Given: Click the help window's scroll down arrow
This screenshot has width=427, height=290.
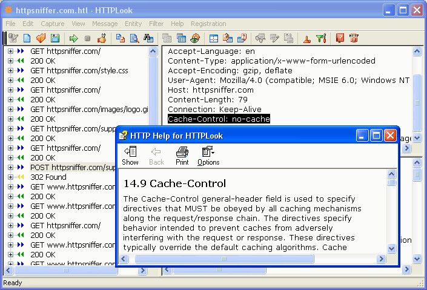Looking at the screenshot, I should coord(391,248).
